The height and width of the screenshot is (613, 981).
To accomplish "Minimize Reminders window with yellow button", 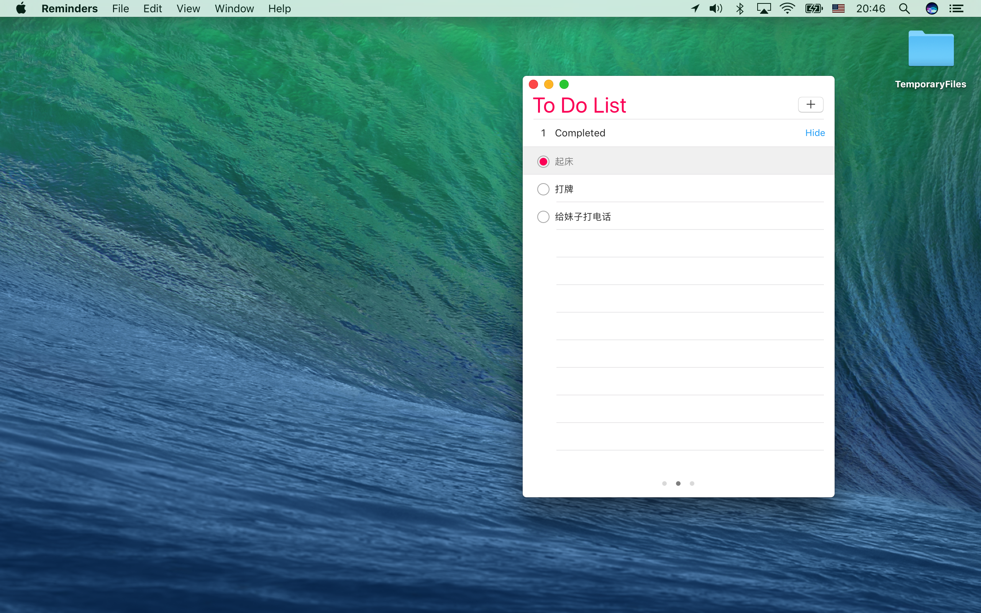I will (x=548, y=84).
